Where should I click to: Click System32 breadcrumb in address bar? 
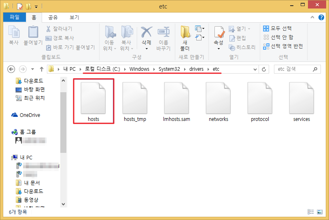[169, 69]
